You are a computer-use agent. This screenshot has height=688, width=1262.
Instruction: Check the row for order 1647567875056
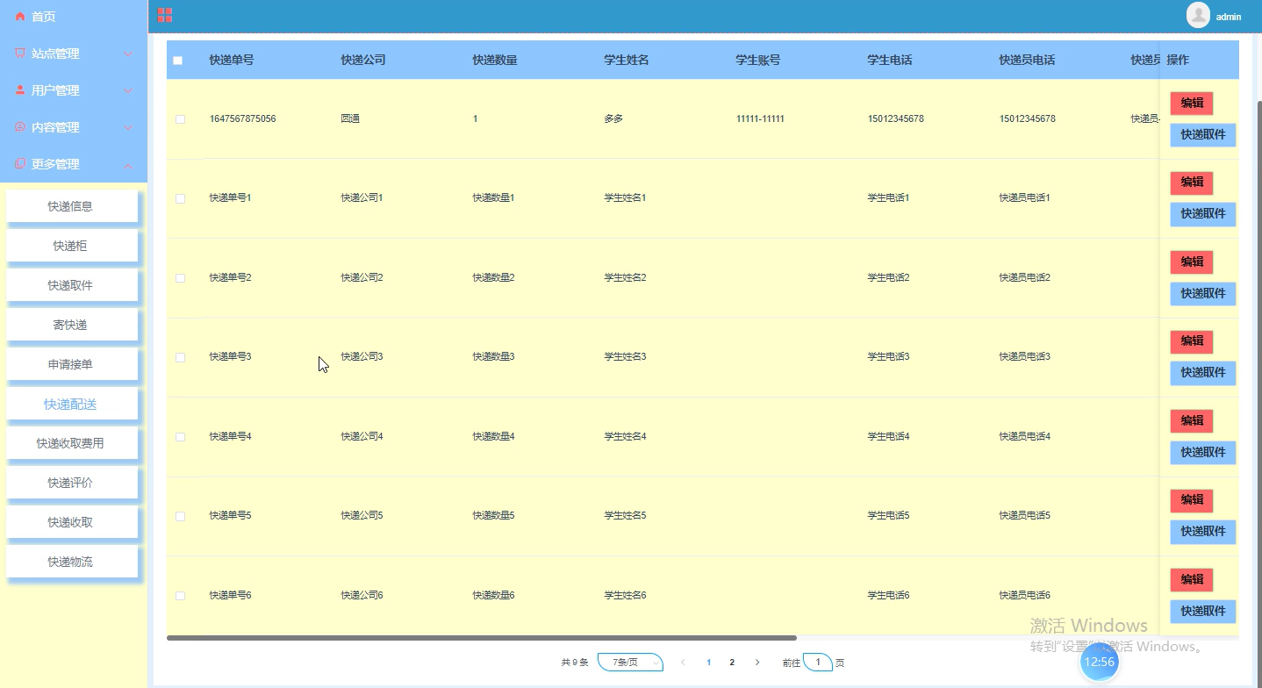click(x=180, y=118)
